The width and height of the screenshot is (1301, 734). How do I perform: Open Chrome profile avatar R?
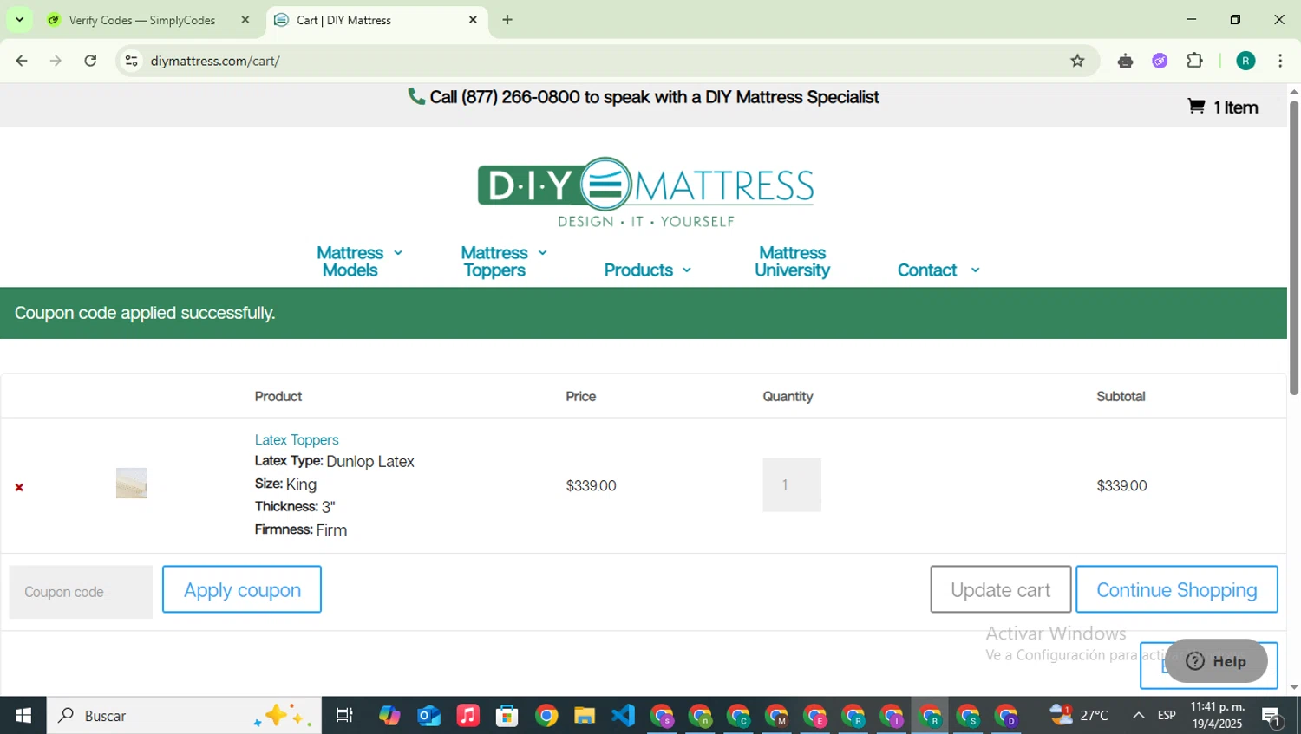[1245, 61]
